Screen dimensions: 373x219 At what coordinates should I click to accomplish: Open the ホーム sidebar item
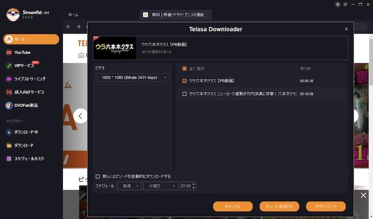click(31, 39)
